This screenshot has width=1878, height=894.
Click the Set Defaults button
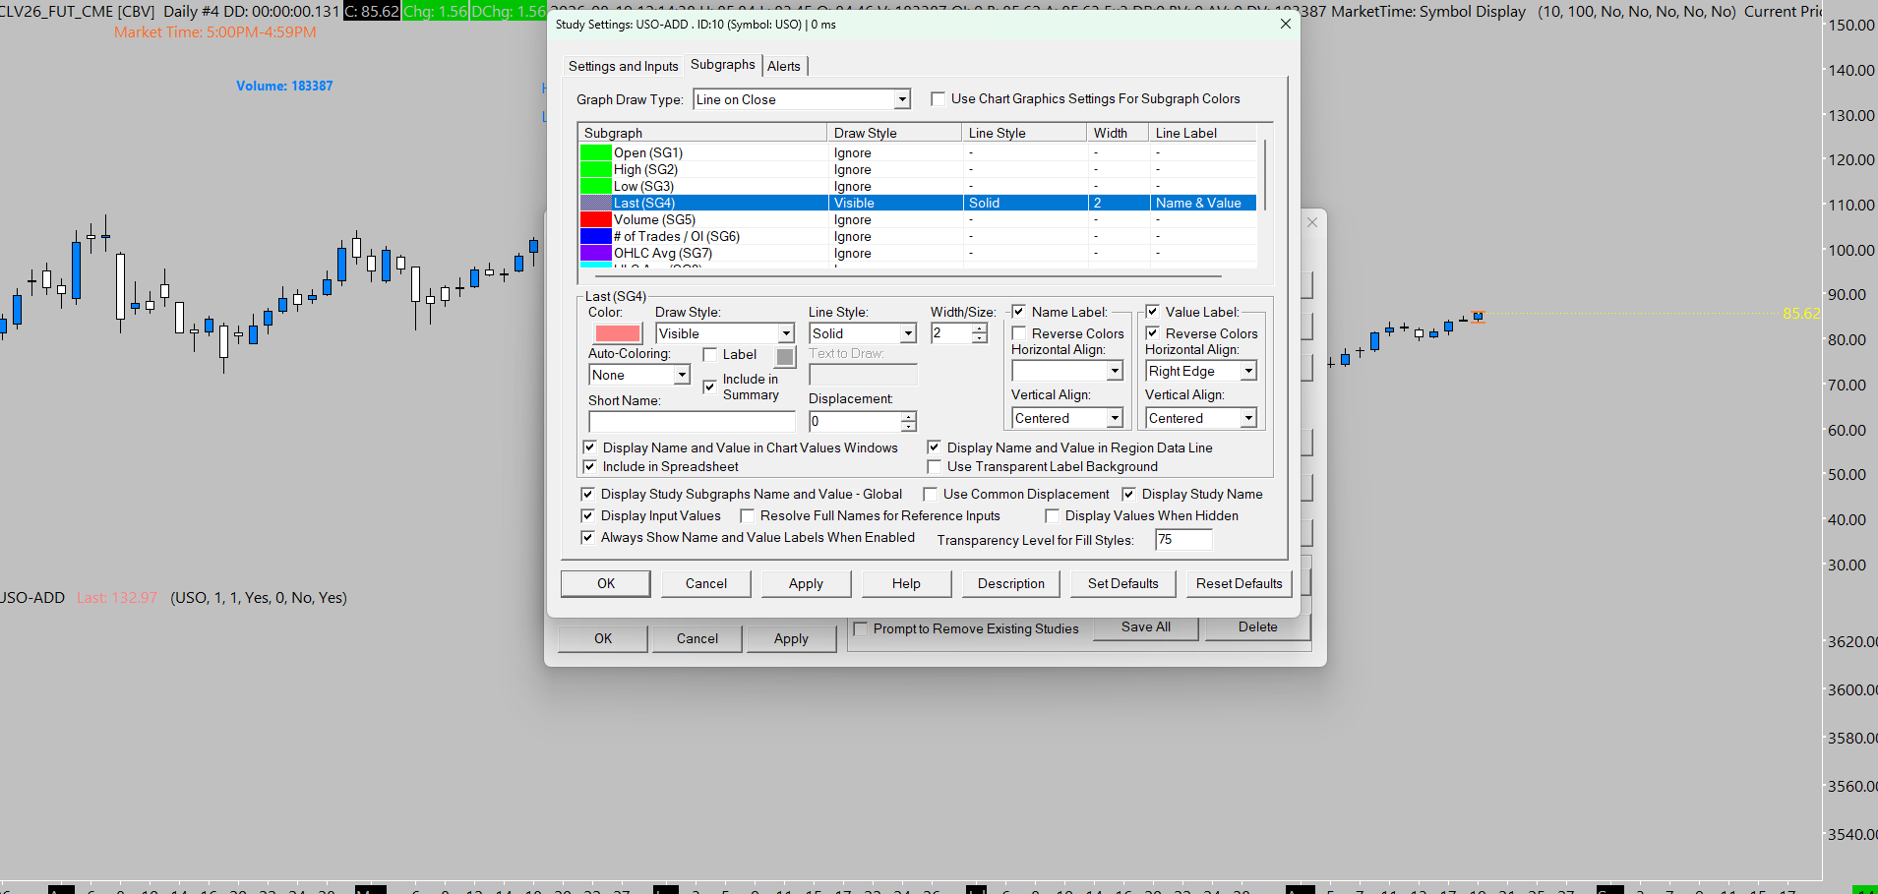[1123, 583]
